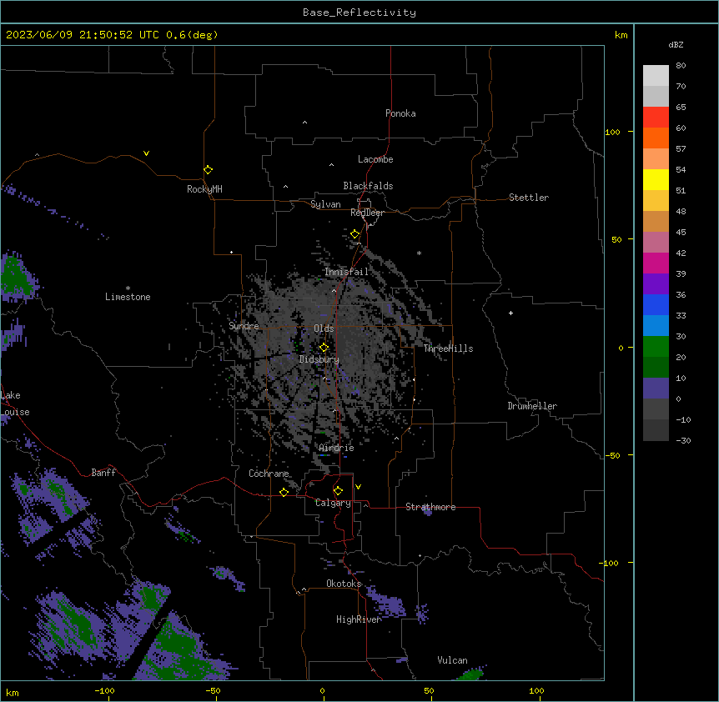
Task: Click the Drumheller label
Action: [x=532, y=406]
